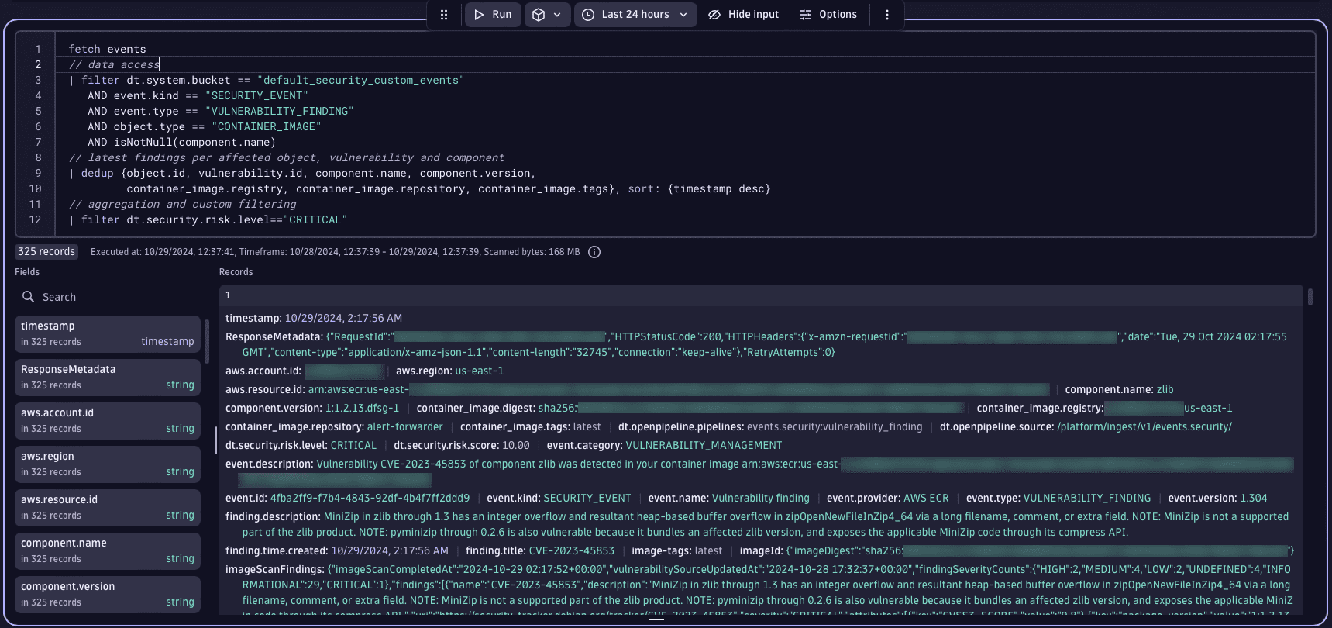The width and height of the screenshot is (1332, 628).
Task: Click the timestamp value 10/29/2024, 2:17:56 AM
Action: coord(343,319)
